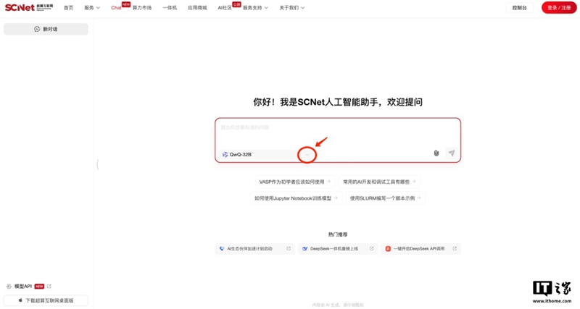This screenshot has width=580, height=309.
Task: Collapse the left sidebar with edge handle
Action: tap(97, 165)
